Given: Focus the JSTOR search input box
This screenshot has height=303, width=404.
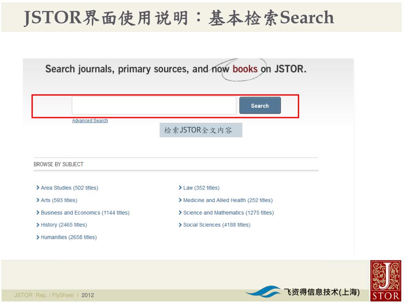Looking at the screenshot, I should point(154,105).
